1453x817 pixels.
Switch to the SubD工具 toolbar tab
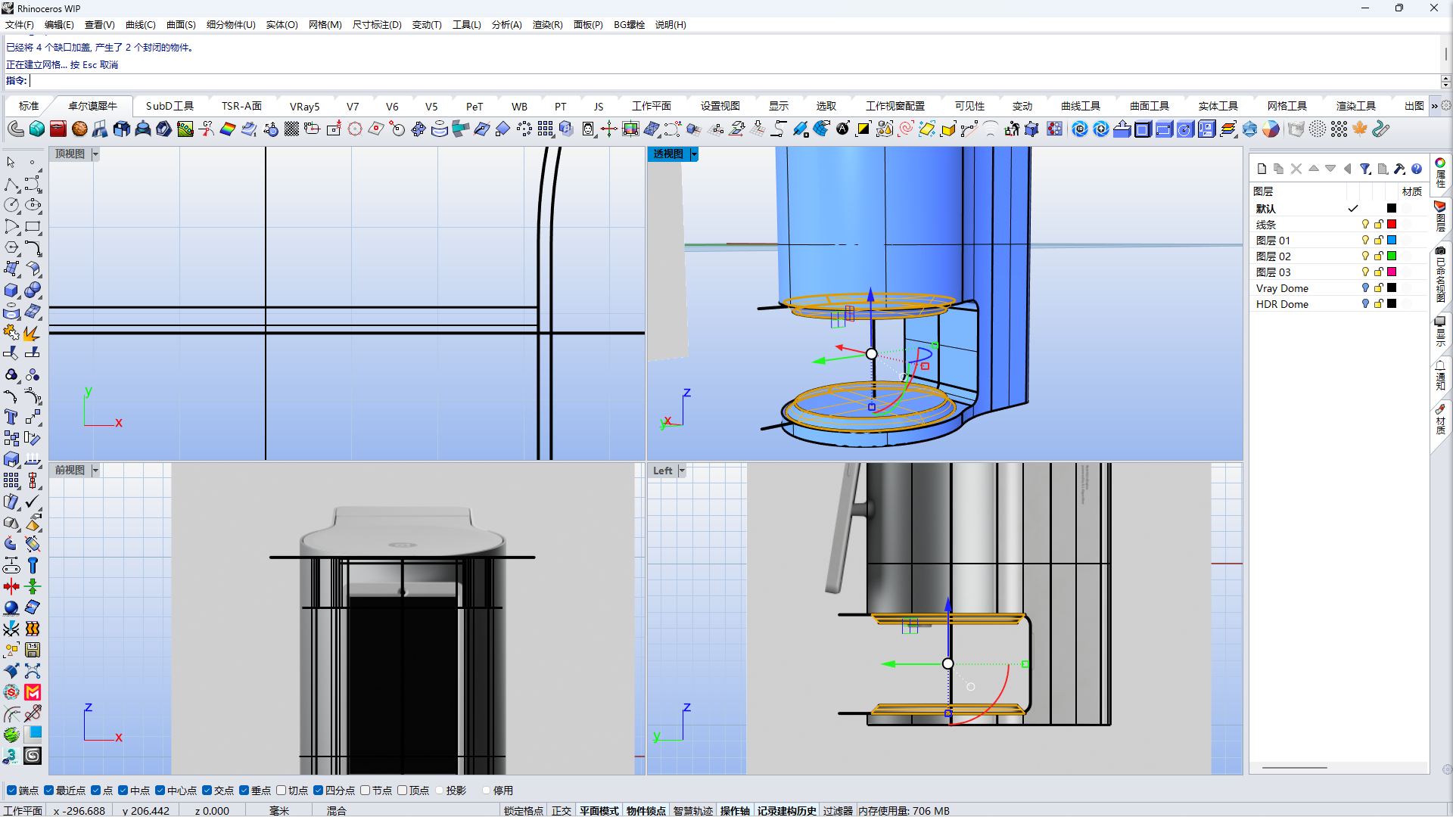pyautogui.click(x=170, y=106)
